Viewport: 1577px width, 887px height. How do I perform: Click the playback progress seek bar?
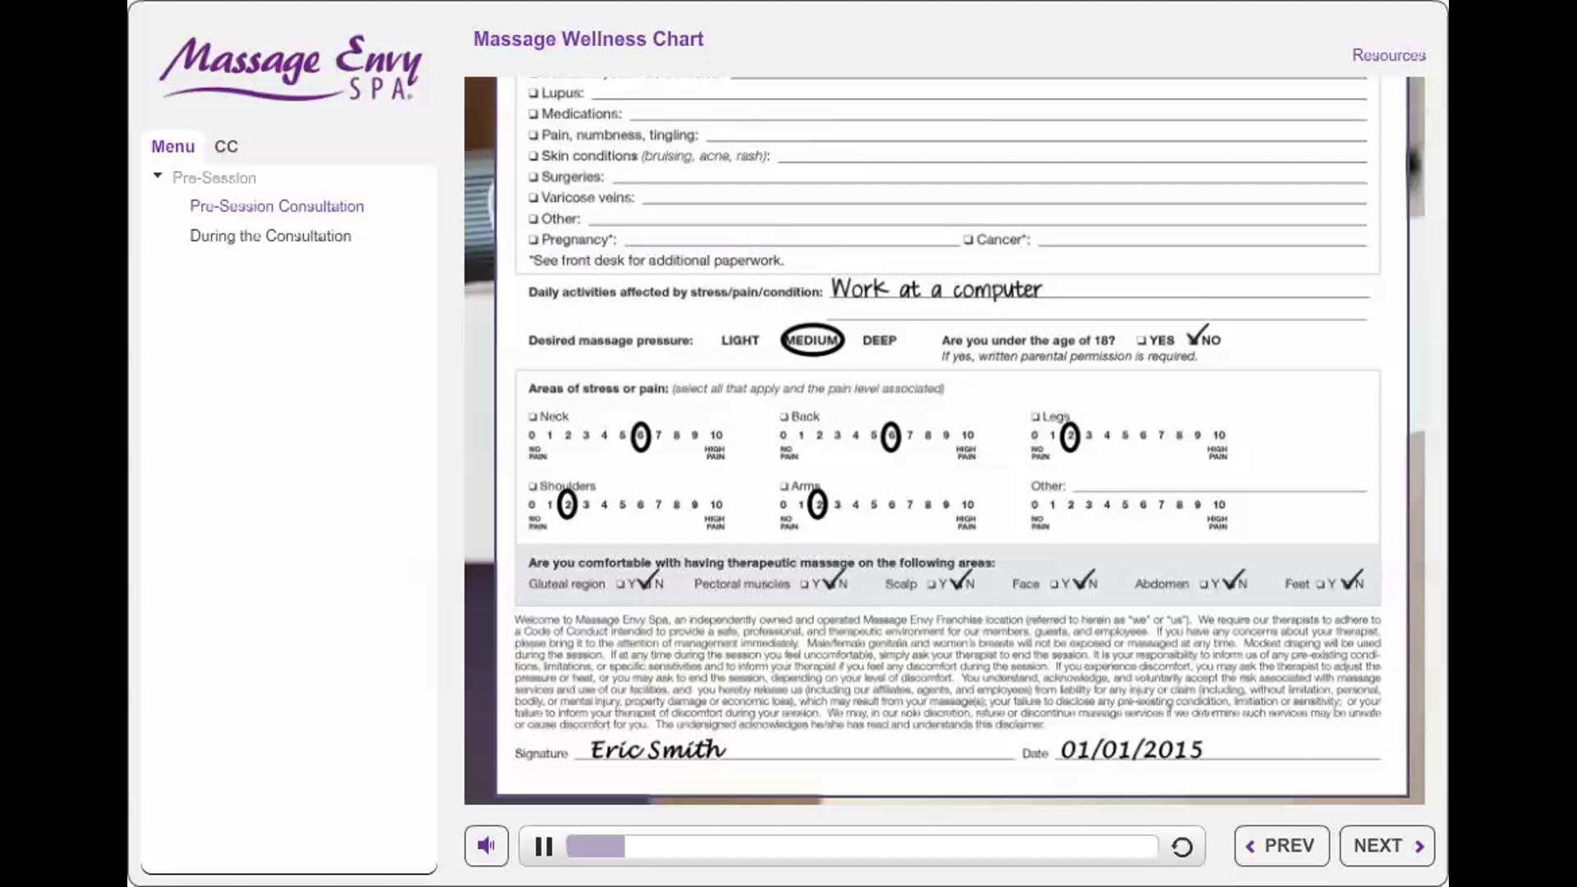[861, 846]
